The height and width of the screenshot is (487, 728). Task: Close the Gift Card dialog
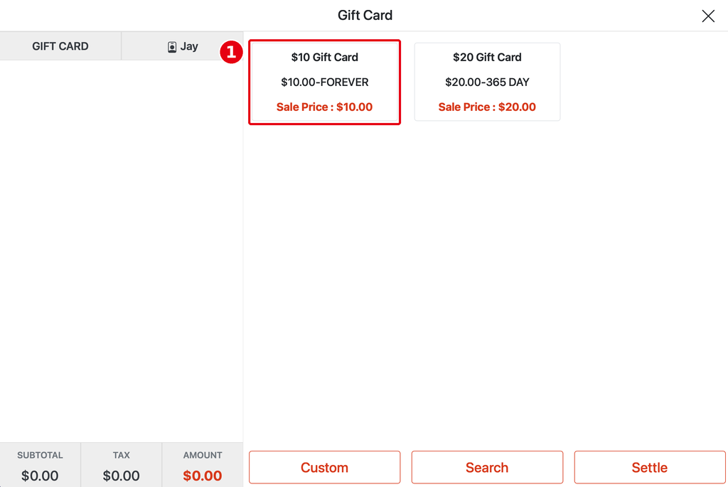pos(707,16)
